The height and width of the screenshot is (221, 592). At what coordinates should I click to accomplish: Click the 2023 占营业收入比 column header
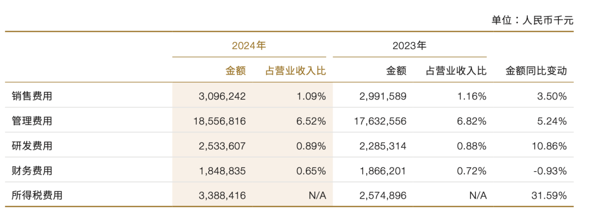pyautogui.click(x=456, y=71)
